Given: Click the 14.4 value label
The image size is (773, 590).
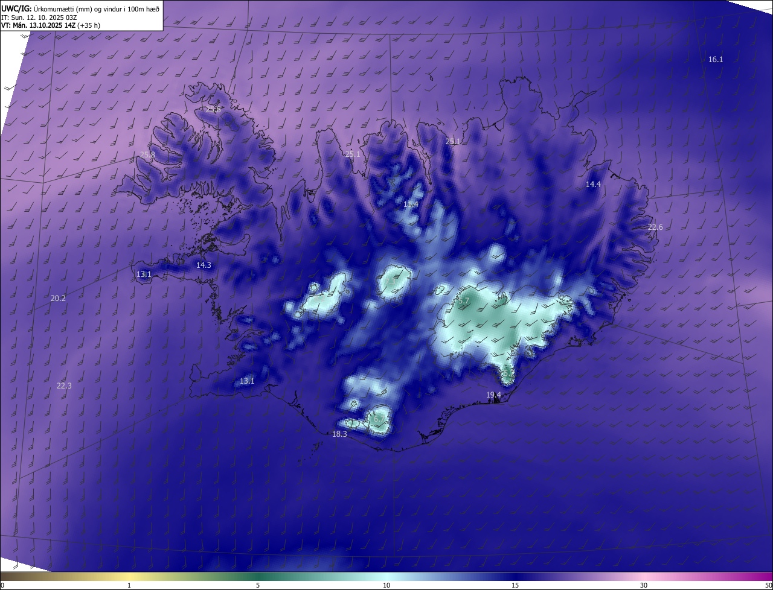Looking at the screenshot, I should tap(594, 184).
